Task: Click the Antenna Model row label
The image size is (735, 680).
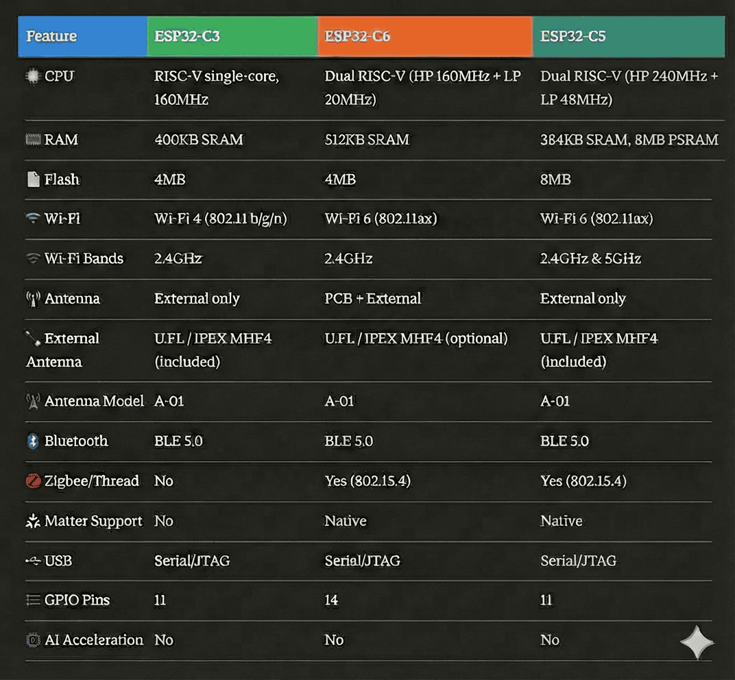Action: point(94,401)
